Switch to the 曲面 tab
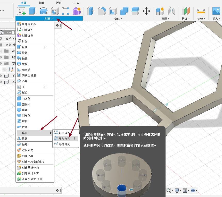The image size is (222, 197). 41,3
